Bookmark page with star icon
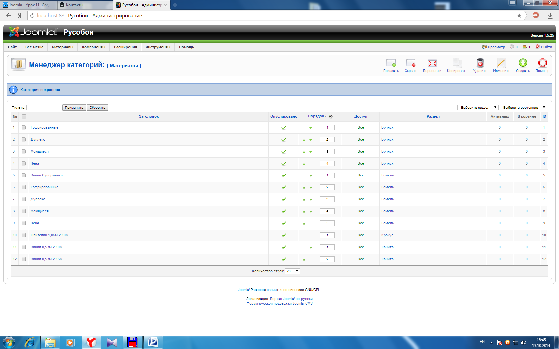The width and height of the screenshot is (559, 349). point(519,15)
